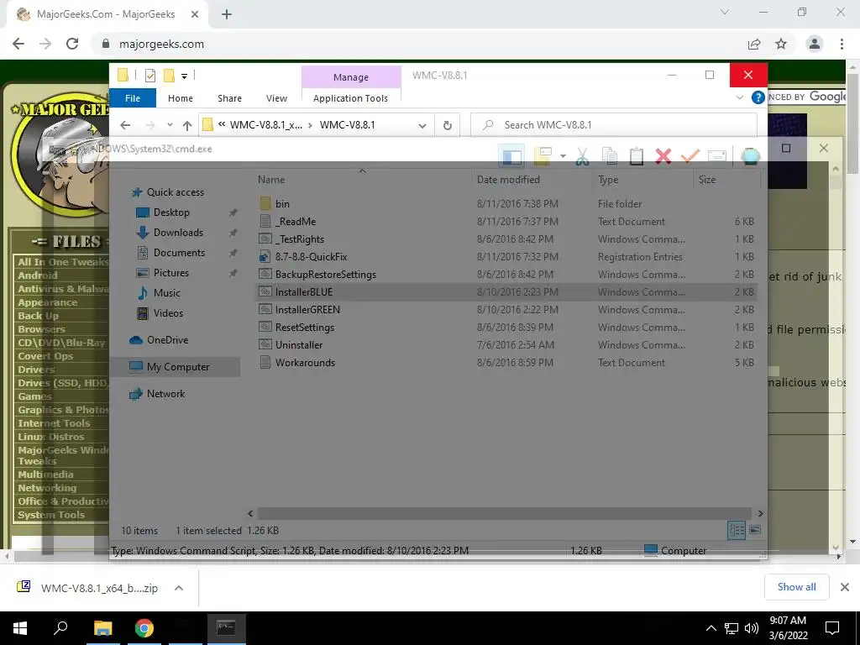Open the Application Tools tab
Image resolution: width=860 pixels, height=645 pixels.
350,98
